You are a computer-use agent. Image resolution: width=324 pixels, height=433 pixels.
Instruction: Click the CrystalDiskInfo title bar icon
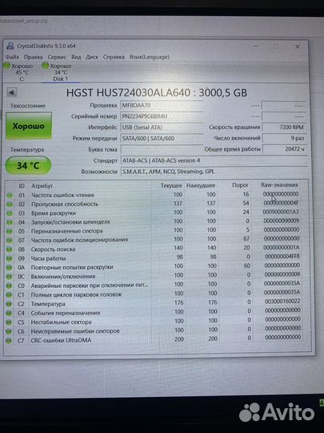tap(10, 46)
